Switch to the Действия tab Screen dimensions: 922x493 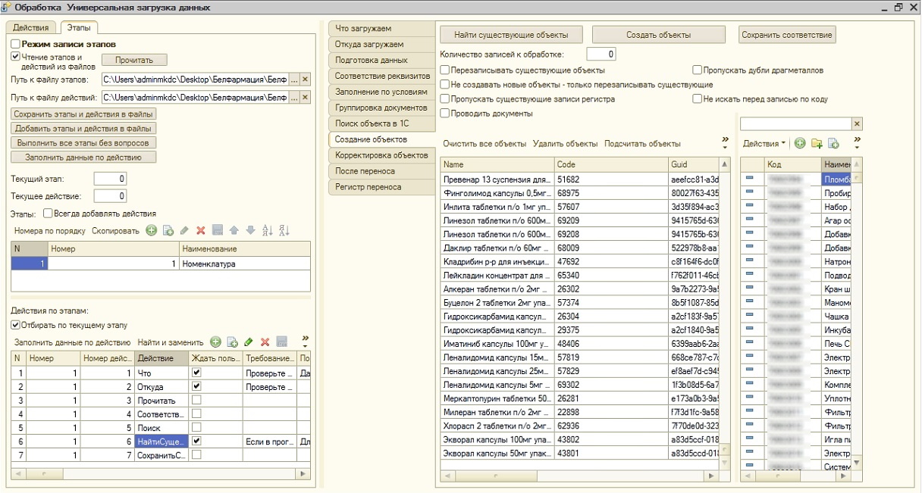tap(31, 27)
